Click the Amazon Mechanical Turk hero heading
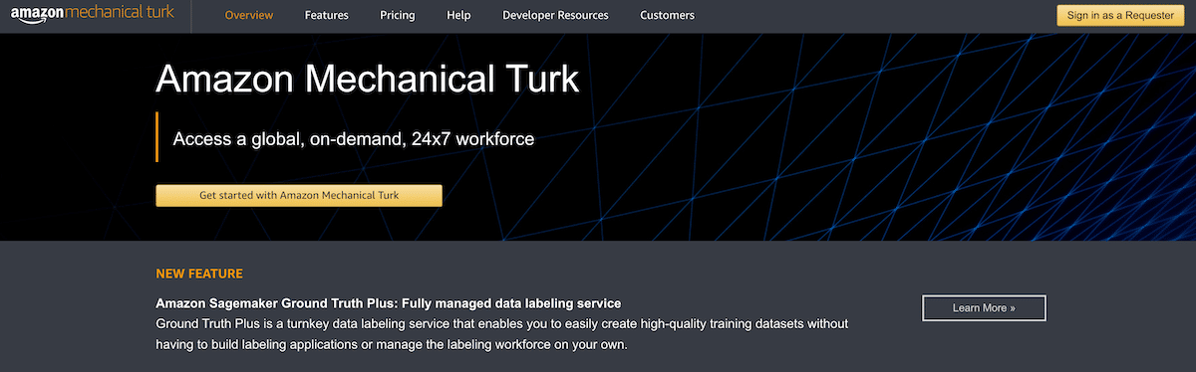This screenshot has width=1196, height=372. click(x=368, y=80)
